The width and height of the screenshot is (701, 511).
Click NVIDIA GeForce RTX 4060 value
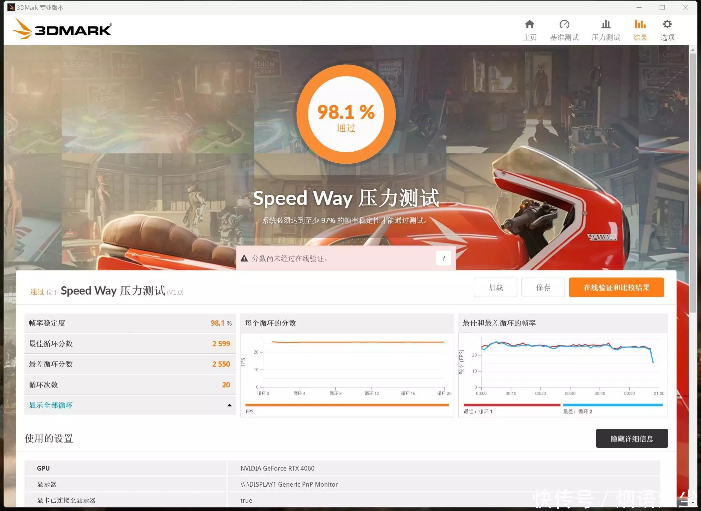277,468
